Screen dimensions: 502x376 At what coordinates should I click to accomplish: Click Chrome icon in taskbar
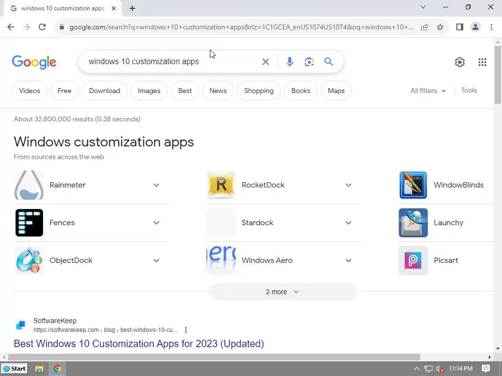57,369
